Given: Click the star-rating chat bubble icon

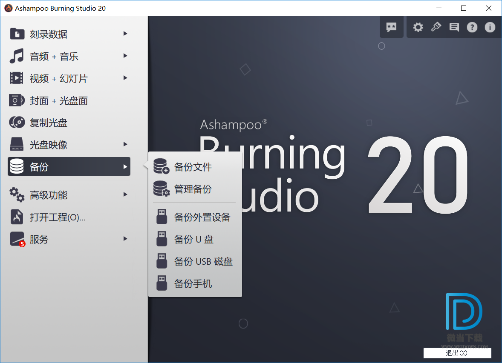Looking at the screenshot, I should 391,27.
